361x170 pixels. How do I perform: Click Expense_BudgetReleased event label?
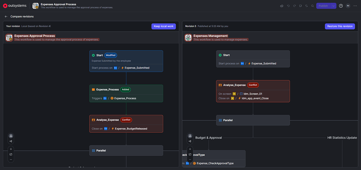click(131, 129)
